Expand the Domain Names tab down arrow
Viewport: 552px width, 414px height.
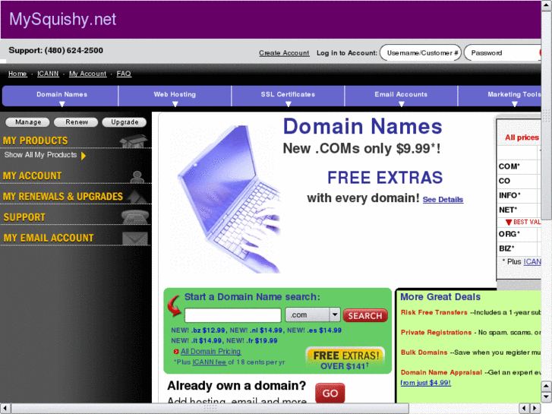coord(62,103)
